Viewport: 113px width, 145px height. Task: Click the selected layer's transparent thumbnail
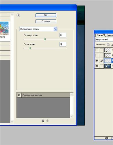click(x=108, y=61)
